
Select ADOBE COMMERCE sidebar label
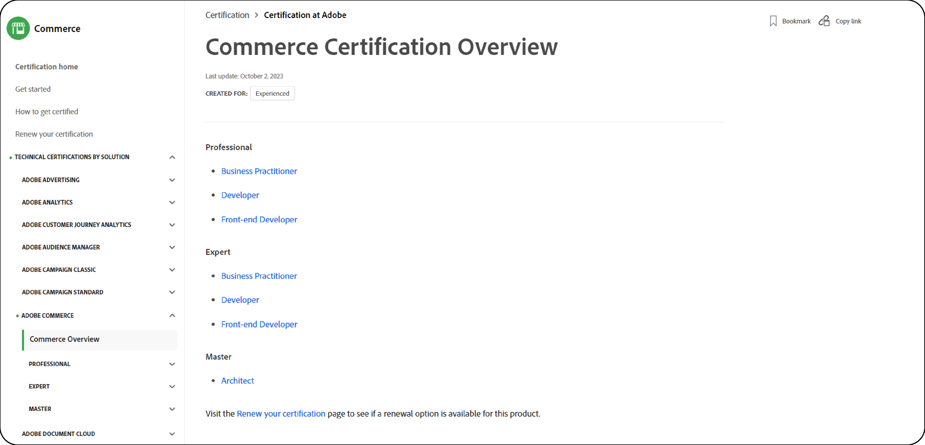click(47, 315)
